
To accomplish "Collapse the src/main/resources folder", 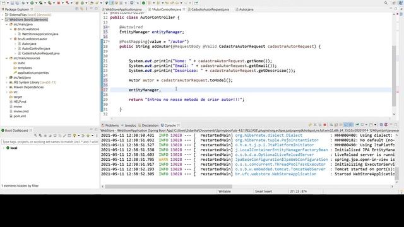I will (7, 58).
